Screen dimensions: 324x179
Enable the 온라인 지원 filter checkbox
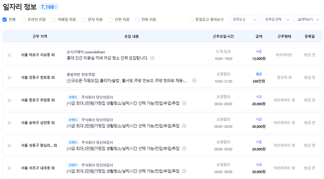23,20
